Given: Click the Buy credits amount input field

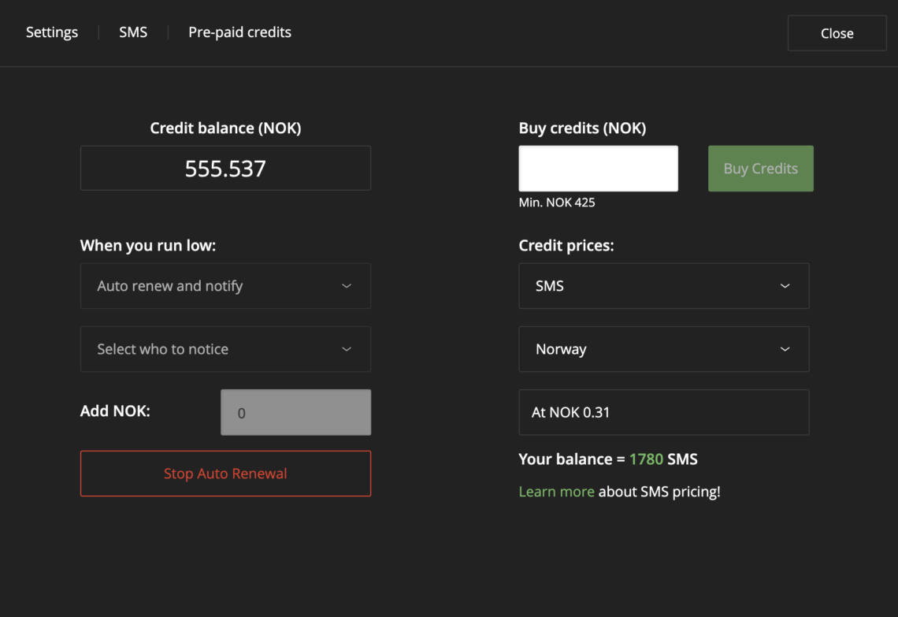Looking at the screenshot, I should (x=598, y=169).
